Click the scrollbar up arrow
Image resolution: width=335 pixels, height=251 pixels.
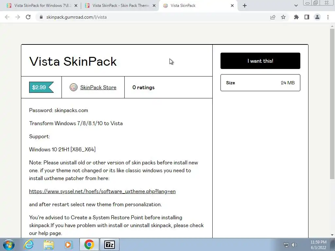[x=332, y=26]
